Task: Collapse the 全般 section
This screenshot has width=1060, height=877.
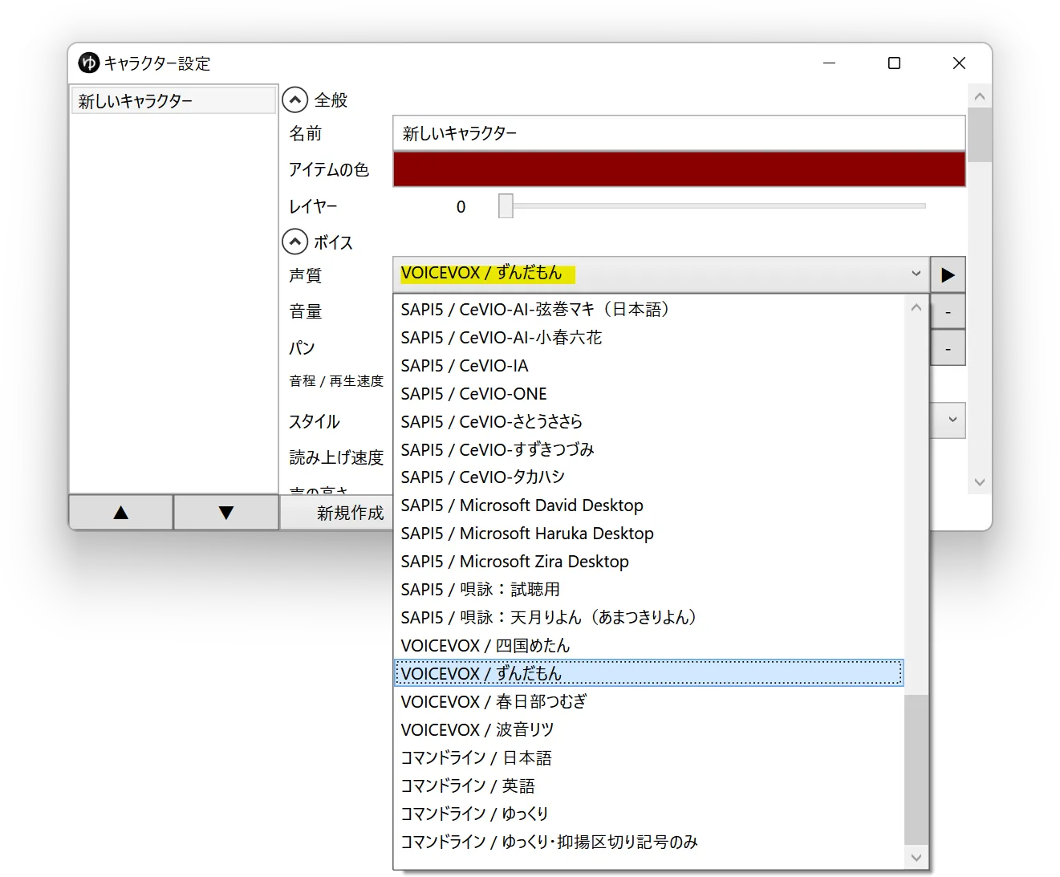Action: tap(295, 100)
